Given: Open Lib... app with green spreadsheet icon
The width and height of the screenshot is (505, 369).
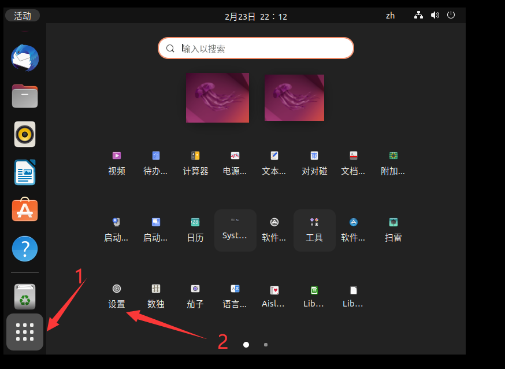Looking at the screenshot, I should (x=314, y=297).
